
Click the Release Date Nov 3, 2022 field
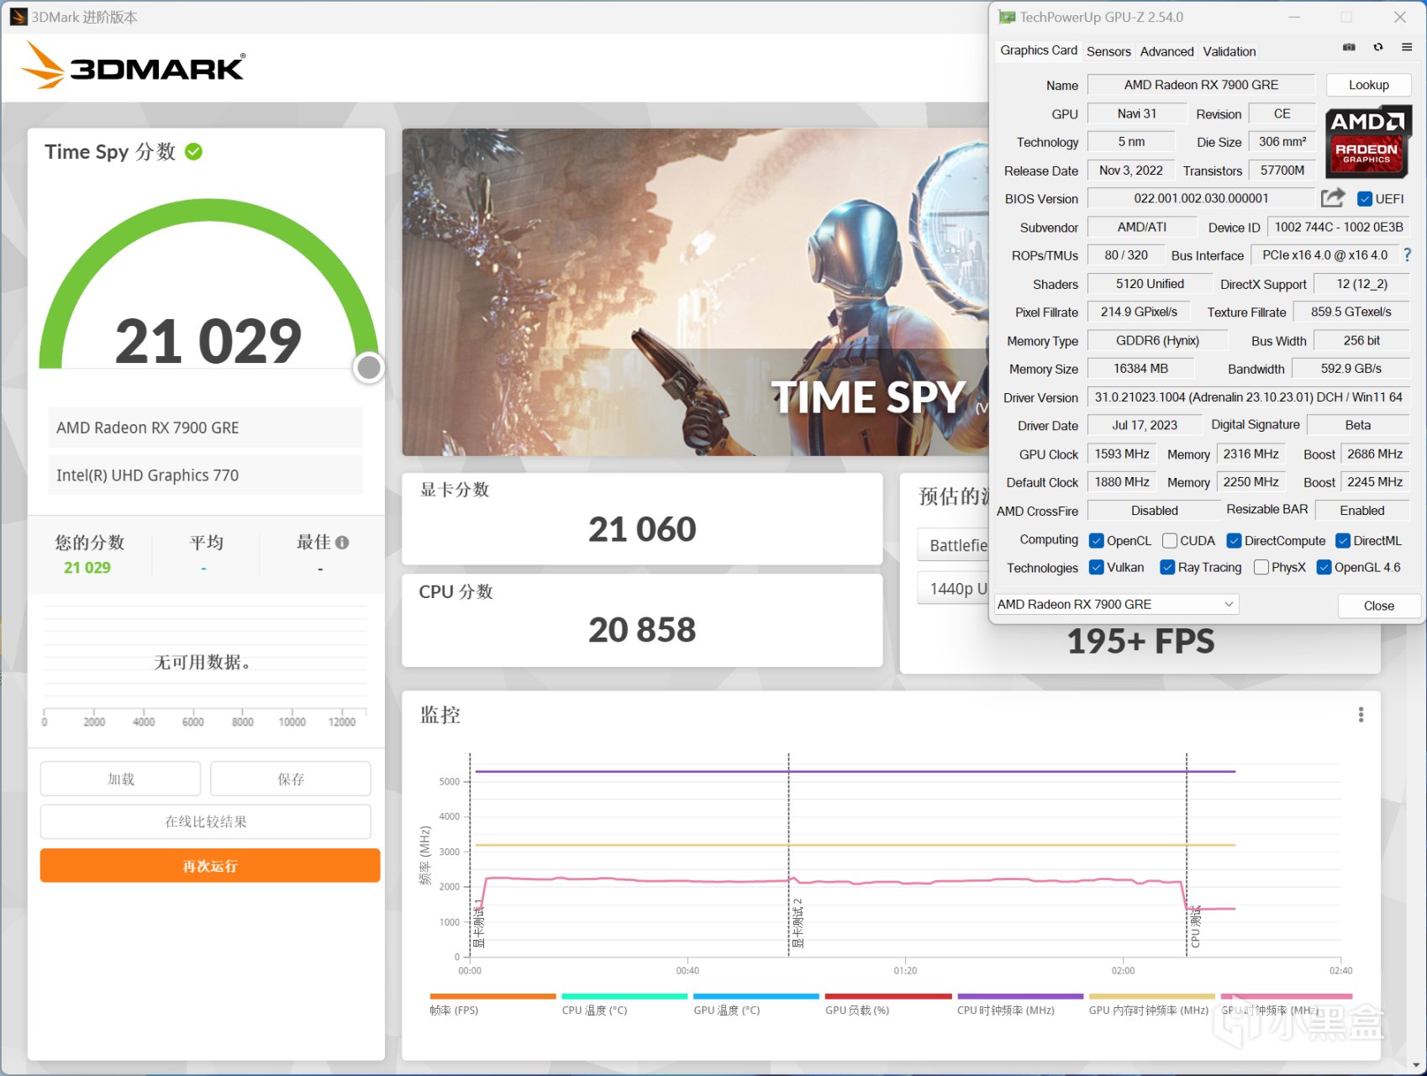(x=1131, y=171)
